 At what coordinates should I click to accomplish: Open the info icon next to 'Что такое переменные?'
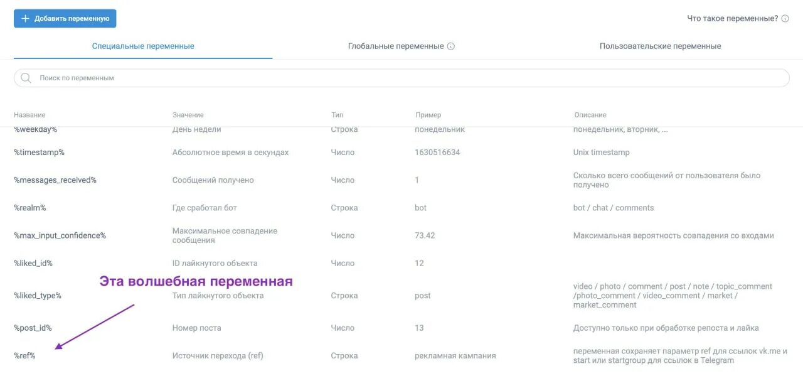point(785,18)
